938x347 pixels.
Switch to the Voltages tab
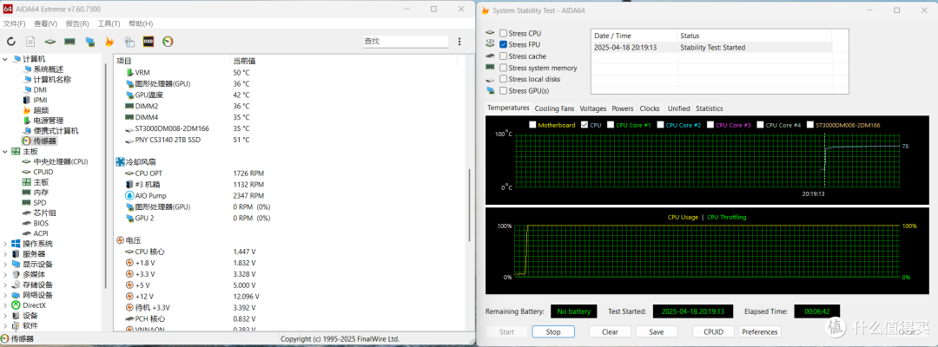click(x=593, y=108)
